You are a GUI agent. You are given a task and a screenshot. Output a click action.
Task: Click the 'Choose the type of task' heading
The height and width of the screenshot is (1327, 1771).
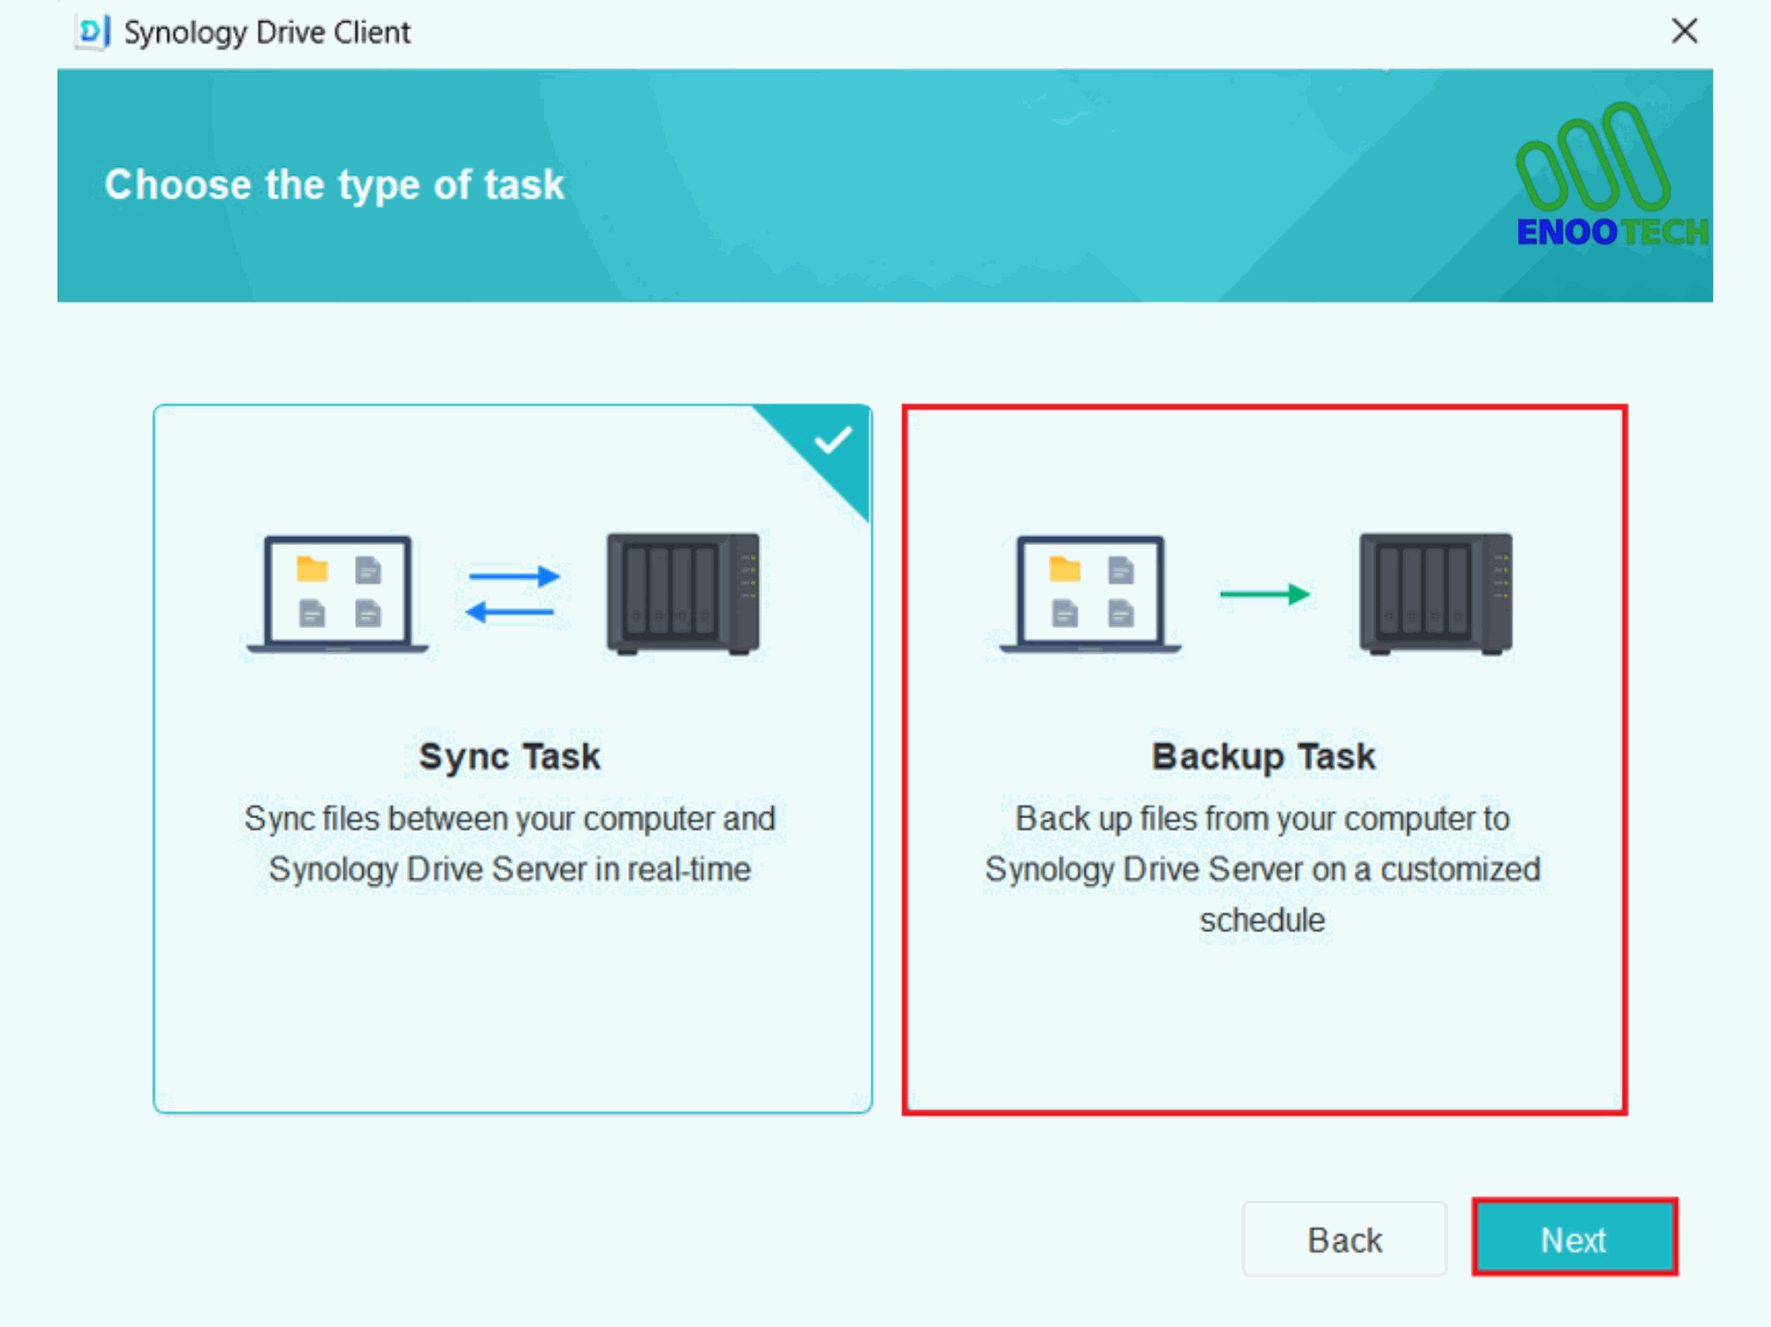click(334, 184)
